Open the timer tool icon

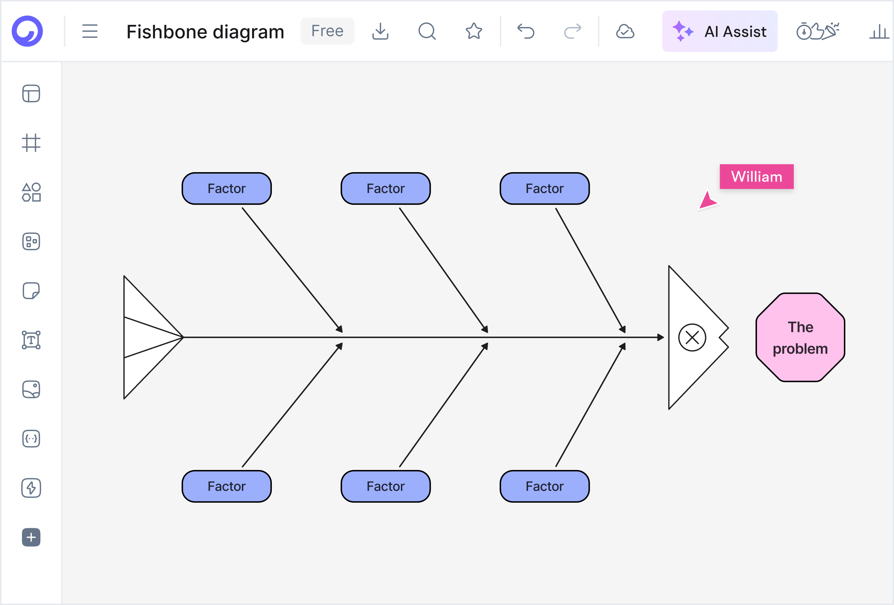click(x=804, y=32)
